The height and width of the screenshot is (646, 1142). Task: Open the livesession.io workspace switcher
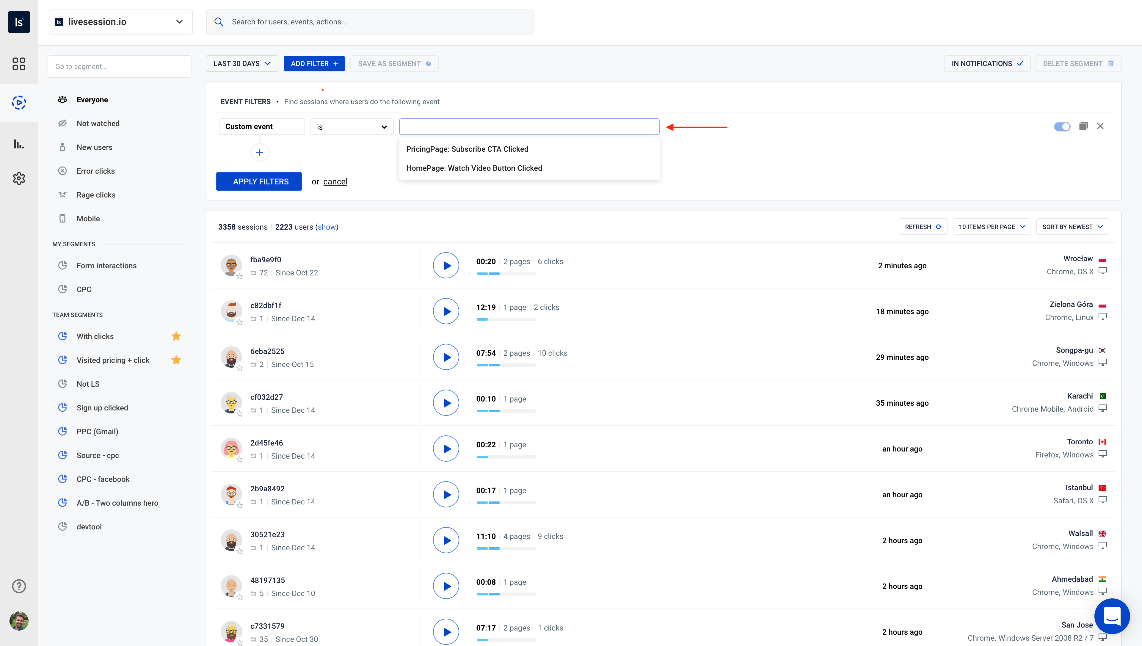[x=120, y=21]
